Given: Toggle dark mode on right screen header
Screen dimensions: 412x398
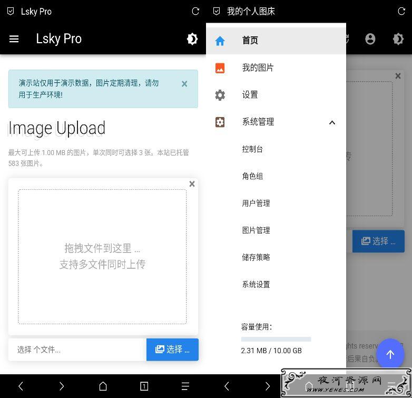Looking at the screenshot, I should [398, 39].
